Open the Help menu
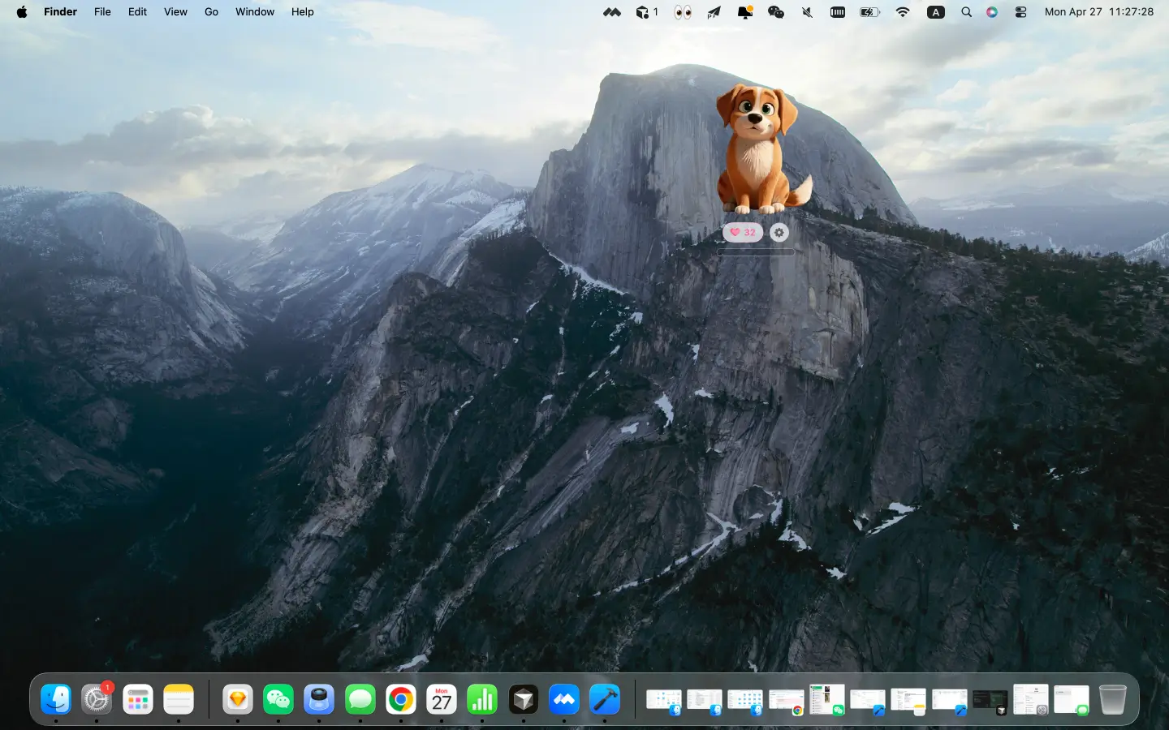The width and height of the screenshot is (1169, 730). pyautogui.click(x=302, y=12)
